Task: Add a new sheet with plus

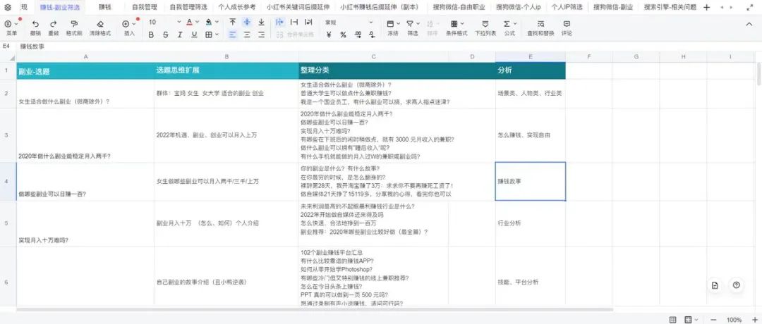Action: [706, 7]
